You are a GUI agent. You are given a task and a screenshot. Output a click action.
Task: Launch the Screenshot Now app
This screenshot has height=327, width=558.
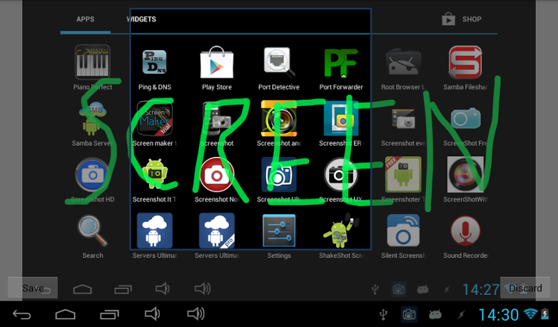click(217, 175)
